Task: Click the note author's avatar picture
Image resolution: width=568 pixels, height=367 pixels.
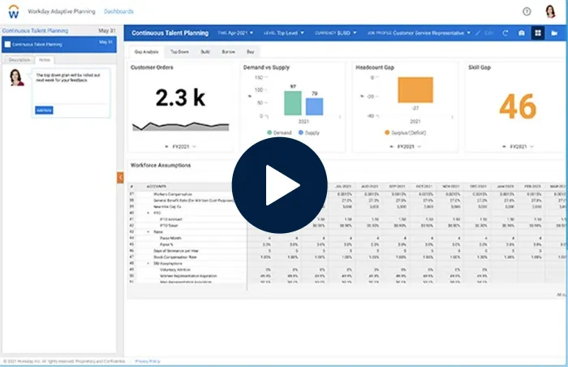Action: (16, 77)
